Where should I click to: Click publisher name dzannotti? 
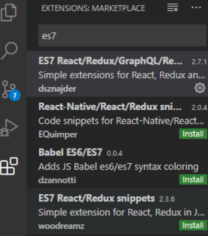[x=57, y=180]
